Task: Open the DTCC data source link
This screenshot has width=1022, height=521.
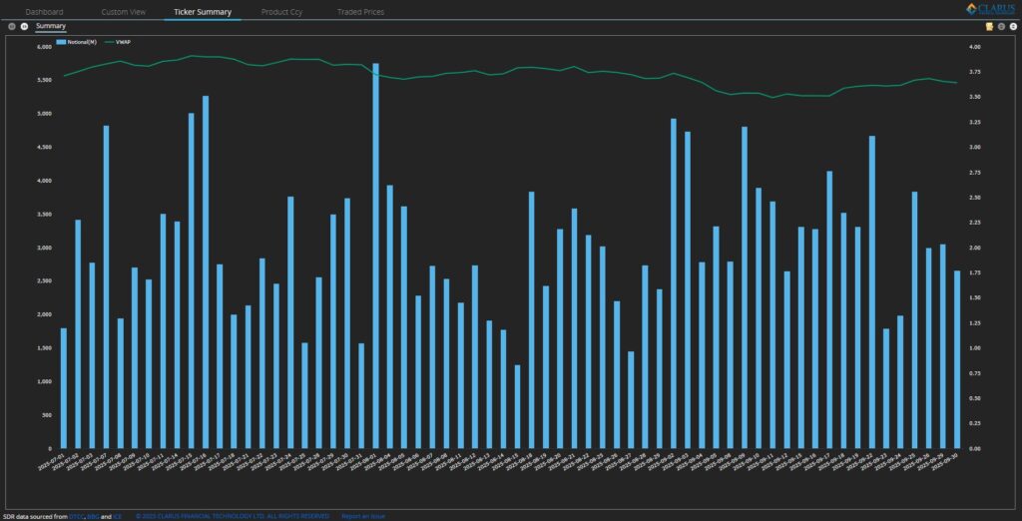Action: coord(76,516)
